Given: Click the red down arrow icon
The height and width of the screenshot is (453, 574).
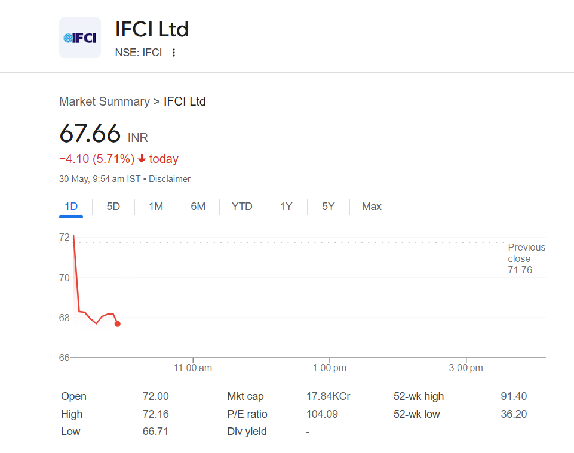Looking at the screenshot, I should click(142, 159).
